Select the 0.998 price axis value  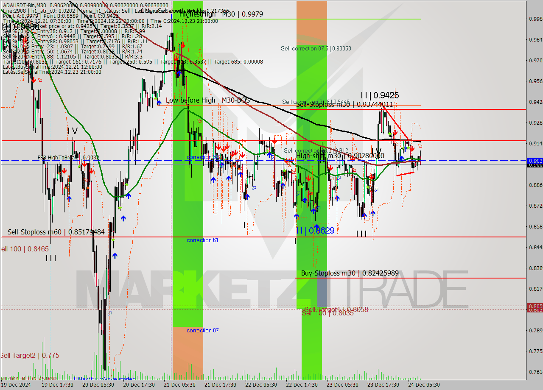click(535, 19)
